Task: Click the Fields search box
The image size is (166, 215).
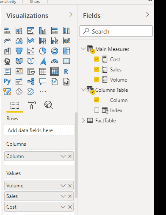Action: tap(116, 31)
